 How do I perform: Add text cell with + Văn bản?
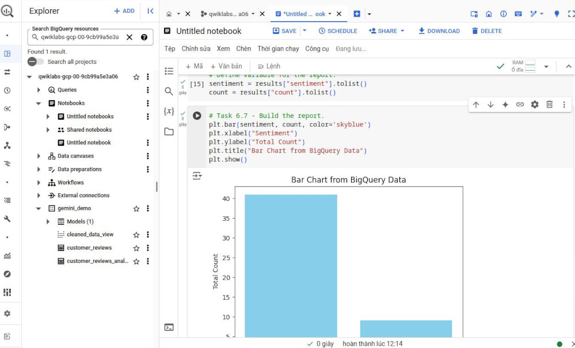click(226, 66)
